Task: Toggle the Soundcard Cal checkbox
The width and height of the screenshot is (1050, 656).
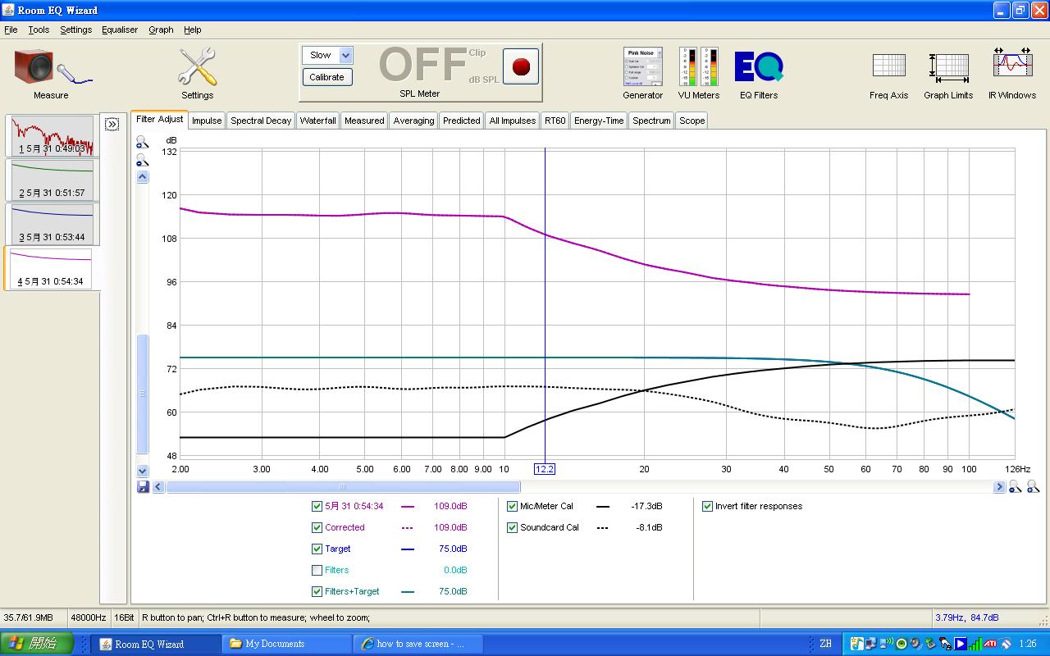Action: [512, 527]
